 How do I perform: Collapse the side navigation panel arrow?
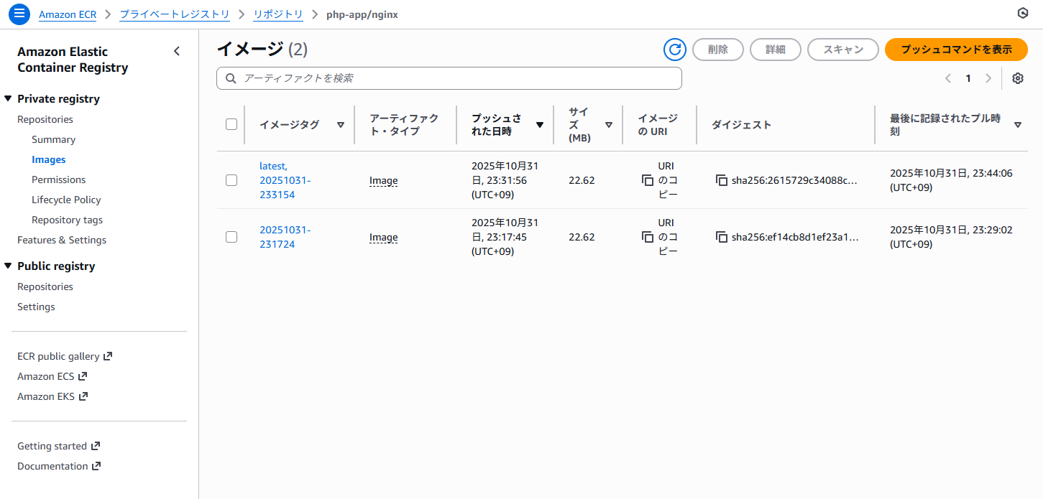tap(177, 51)
